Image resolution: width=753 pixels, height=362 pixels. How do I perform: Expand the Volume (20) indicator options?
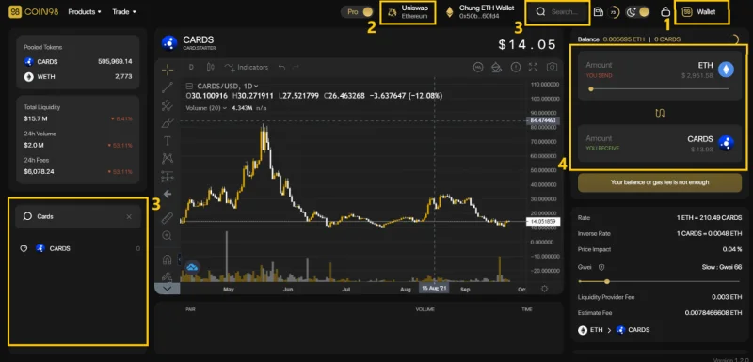(224, 108)
